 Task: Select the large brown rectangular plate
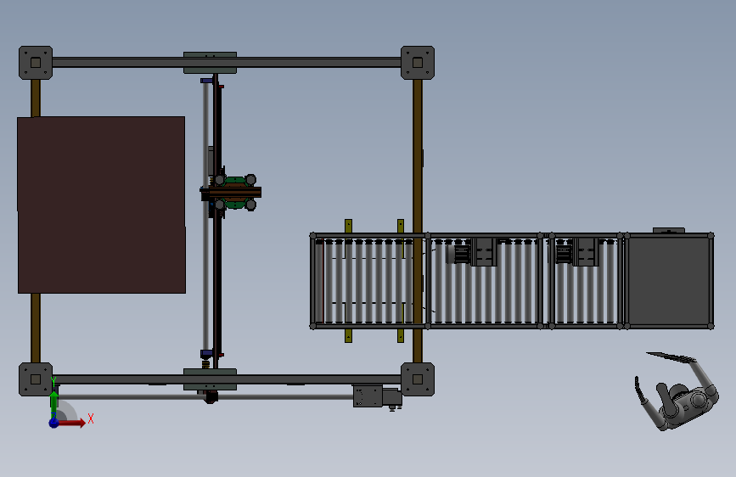pos(101,205)
